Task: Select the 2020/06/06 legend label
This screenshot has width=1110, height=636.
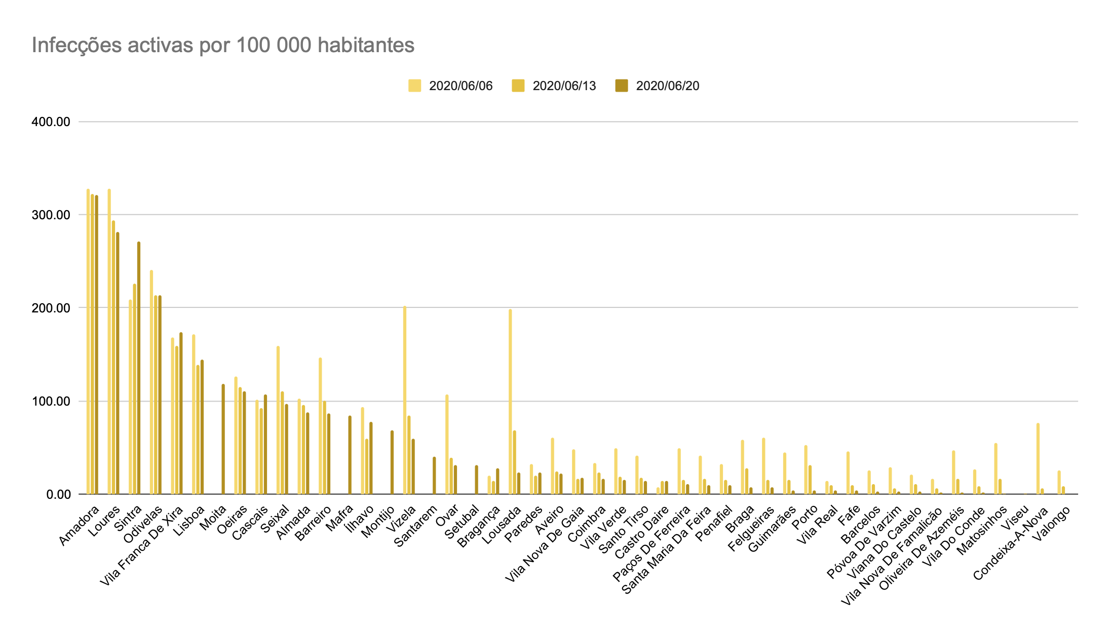Action: tap(461, 86)
